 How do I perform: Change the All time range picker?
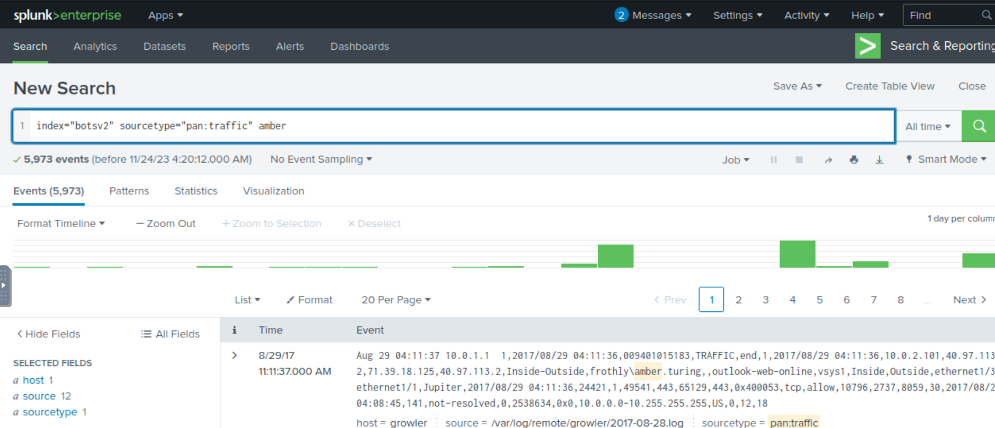tap(928, 127)
